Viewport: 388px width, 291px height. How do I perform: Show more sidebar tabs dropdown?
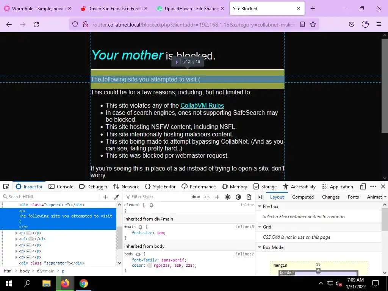pyautogui.click(x=385, y=197)
